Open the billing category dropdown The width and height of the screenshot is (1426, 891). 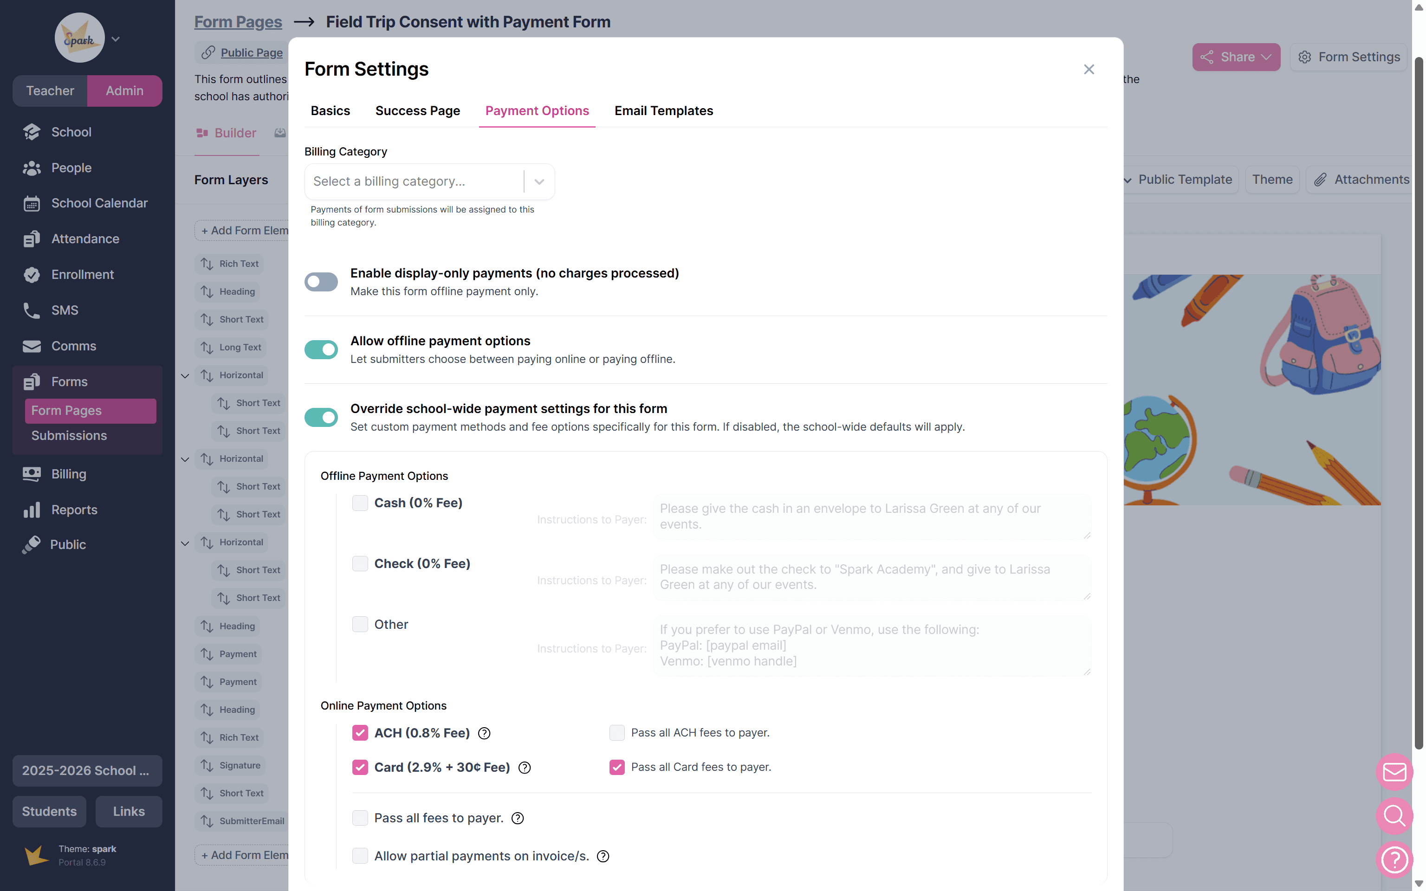point(429,181)
